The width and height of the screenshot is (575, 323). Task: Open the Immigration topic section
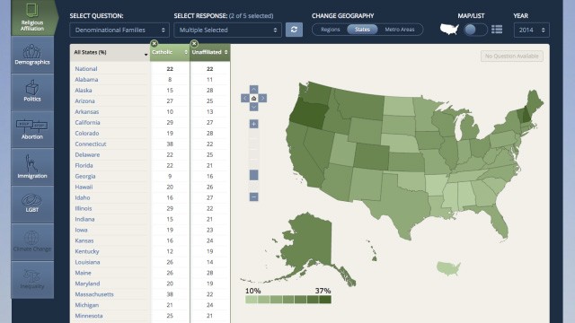coord(32,167)
